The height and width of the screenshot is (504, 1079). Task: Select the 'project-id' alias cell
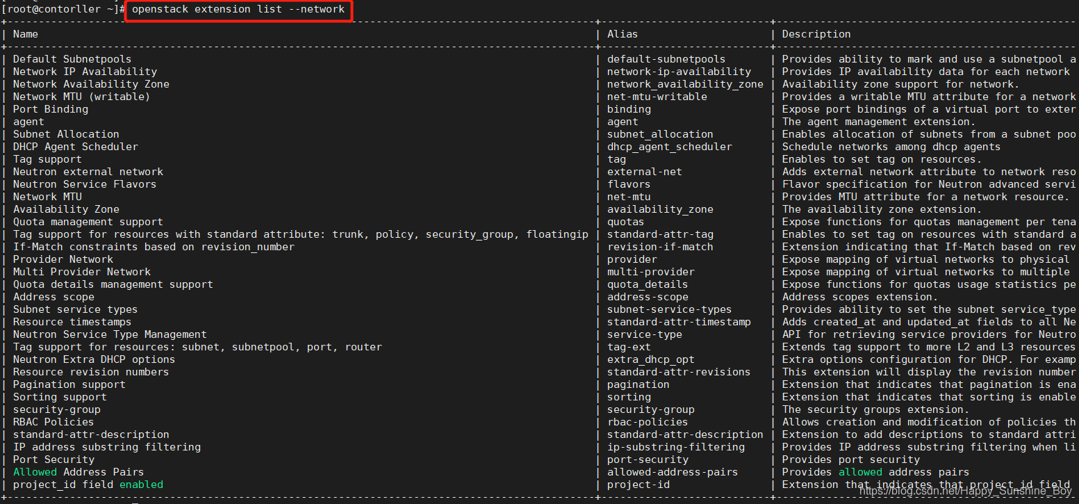639,485
